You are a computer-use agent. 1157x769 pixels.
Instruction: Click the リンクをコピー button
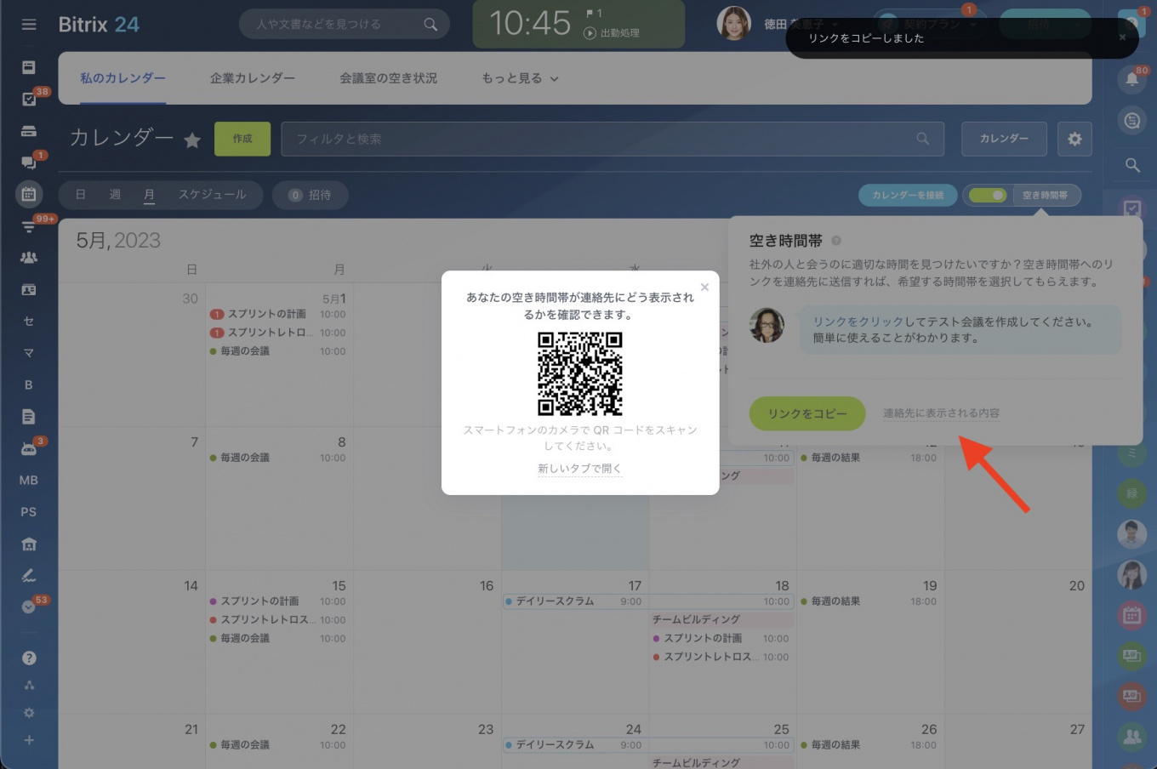click(807, 413)
